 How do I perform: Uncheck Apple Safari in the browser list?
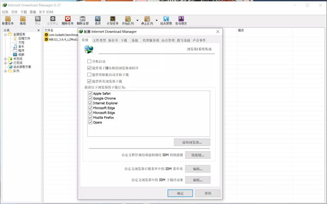coord(90,93)
